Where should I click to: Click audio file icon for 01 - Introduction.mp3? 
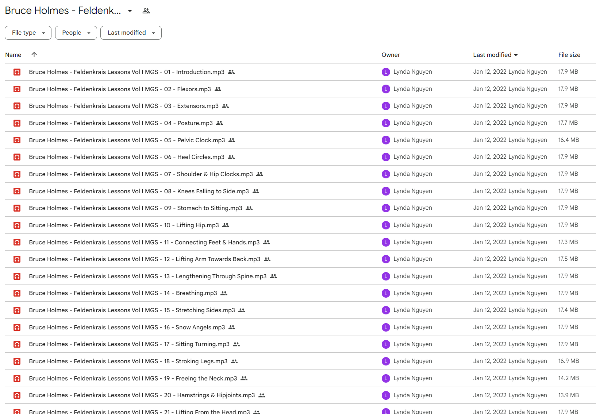point(17,72)
